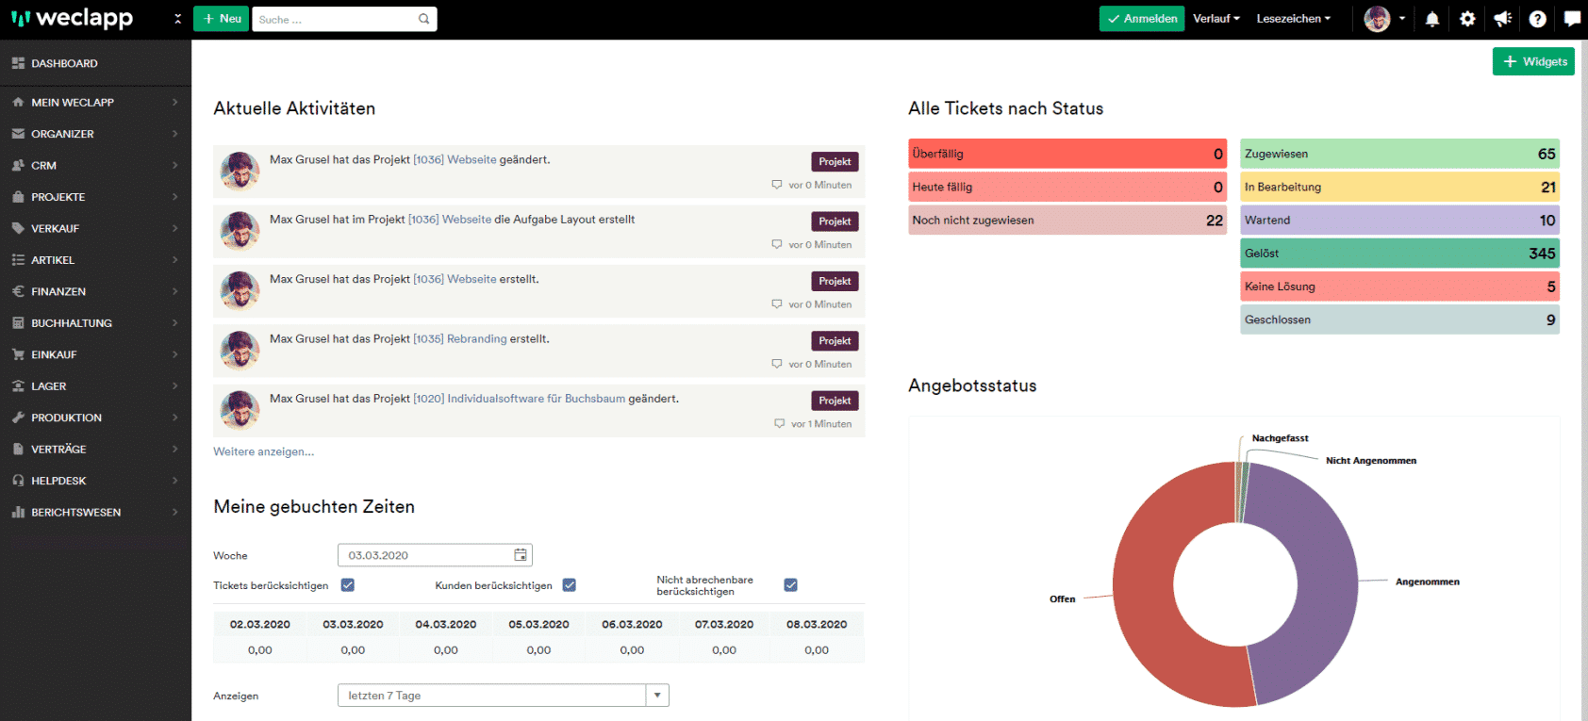Click the search magnifier icon

click(x=423, y=19)
